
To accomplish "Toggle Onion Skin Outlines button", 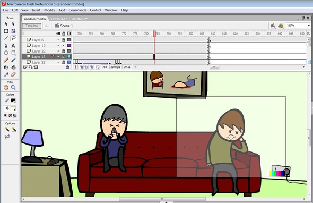I will pos(86,67).
